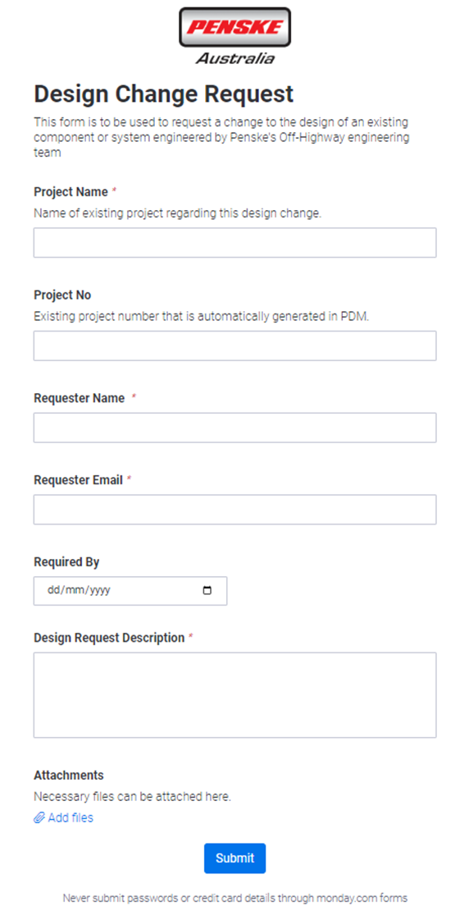This screenshot has width=469, height=911.
Task: Focus the Project Name text box
Action: [234, 242]
